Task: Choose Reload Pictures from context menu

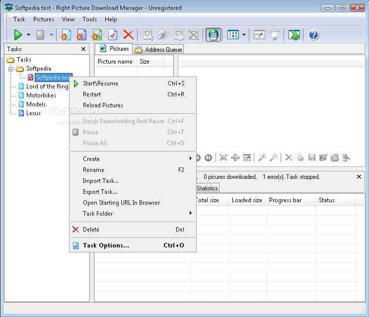Action: [133, 105]
